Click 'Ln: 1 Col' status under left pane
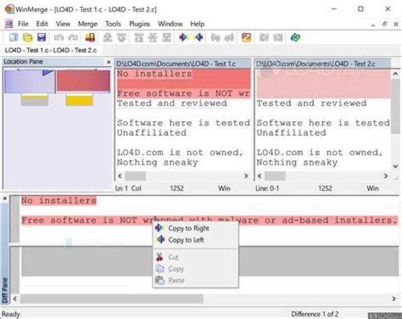The width and height of the screenshot is (402, 319). [128, 188]
